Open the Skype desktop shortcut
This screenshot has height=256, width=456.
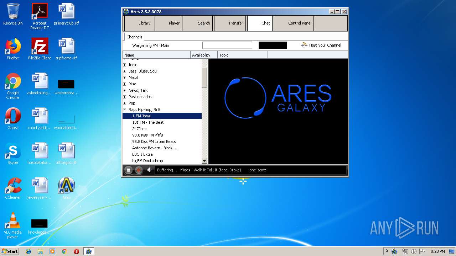click(13, 154)
